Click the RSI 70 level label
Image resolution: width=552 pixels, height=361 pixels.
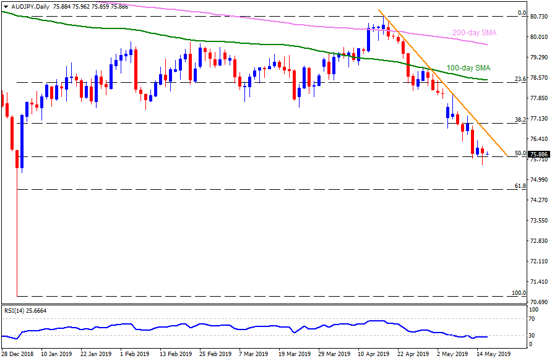click(x=531, y=318)
